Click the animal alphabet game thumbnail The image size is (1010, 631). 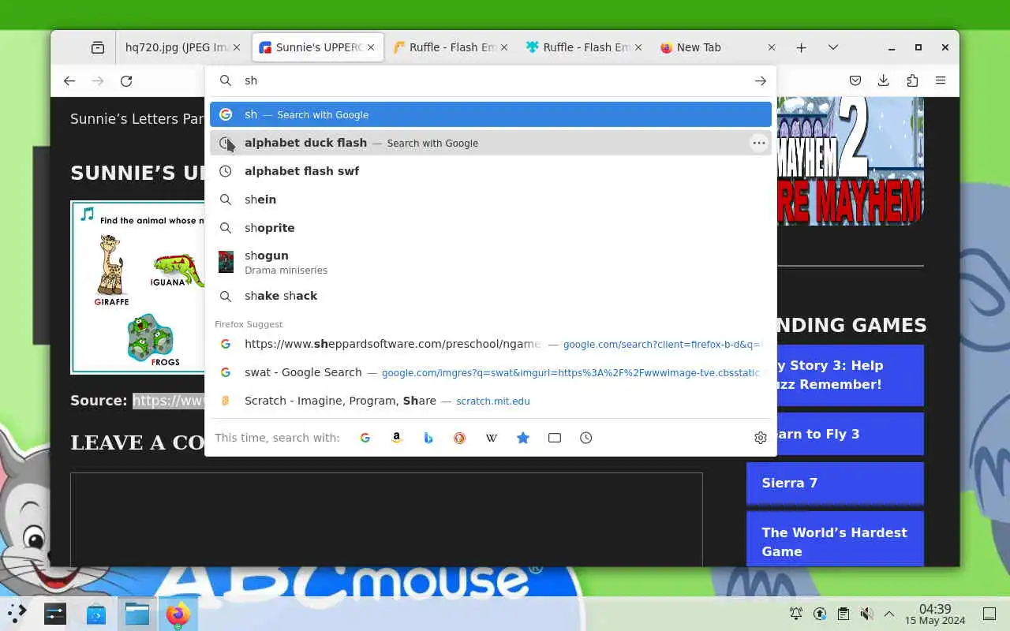(x=138, y=287)
